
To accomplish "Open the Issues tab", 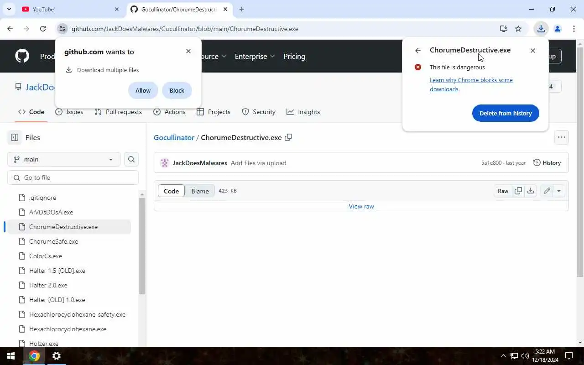I will tap(69, 112).
